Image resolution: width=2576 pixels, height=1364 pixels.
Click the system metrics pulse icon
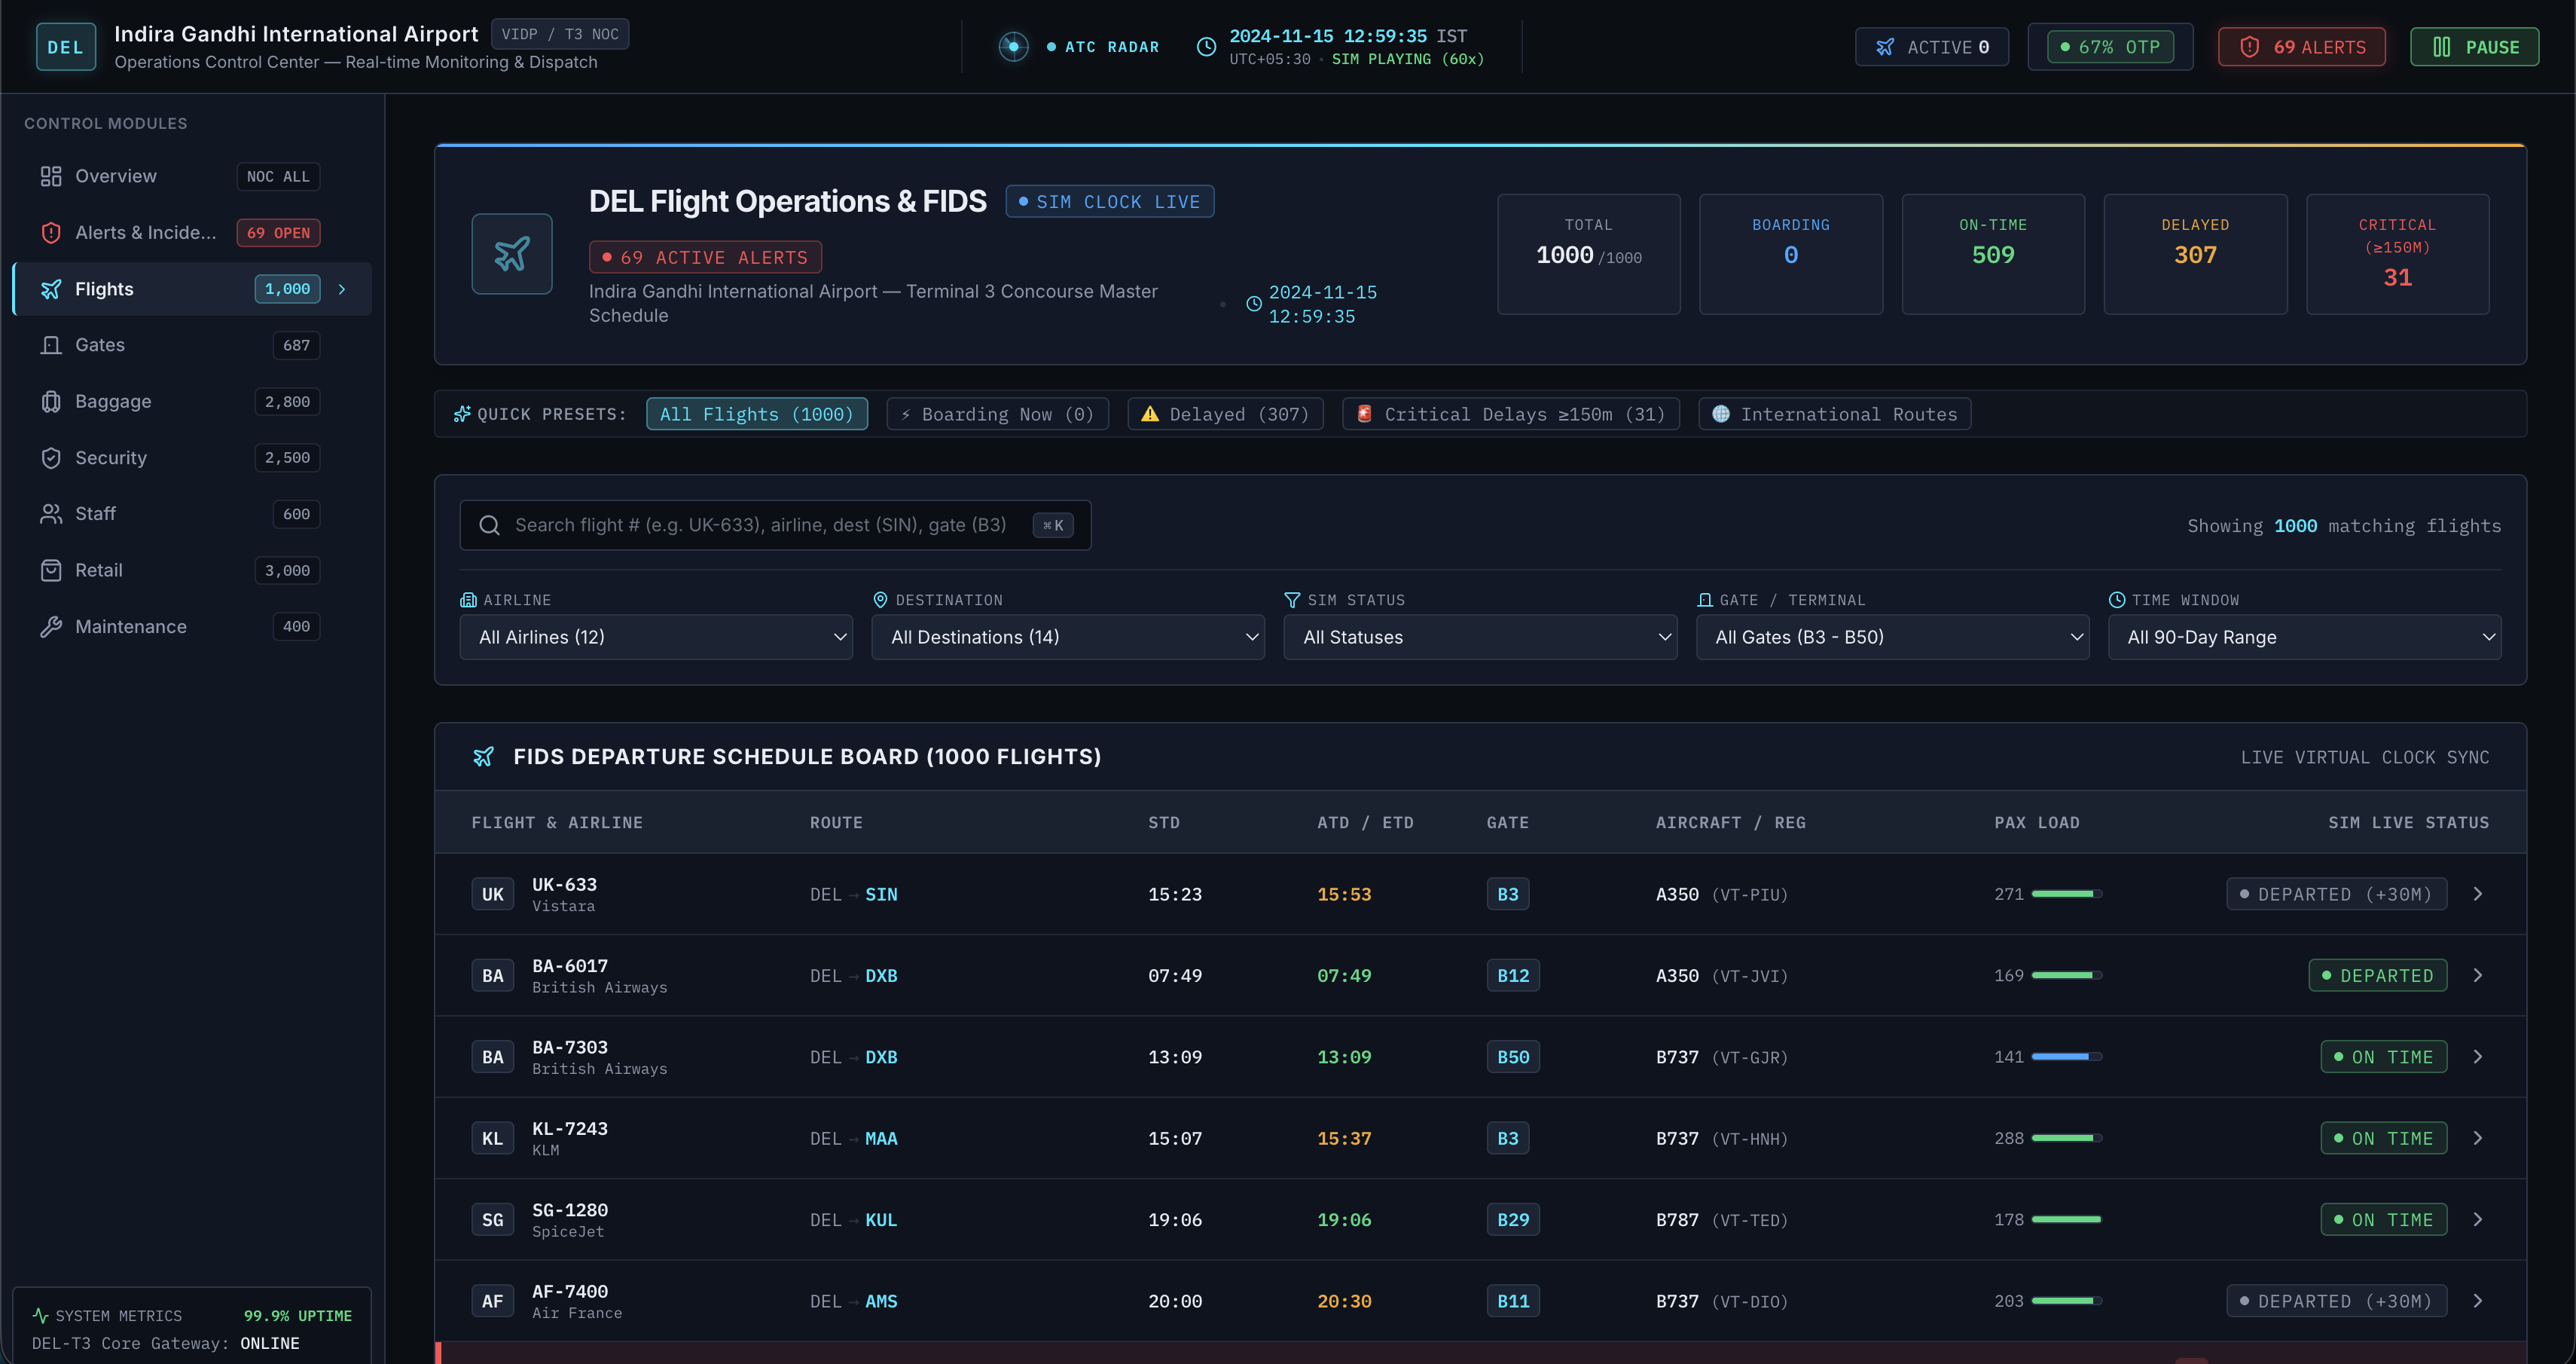[40, 1315]
